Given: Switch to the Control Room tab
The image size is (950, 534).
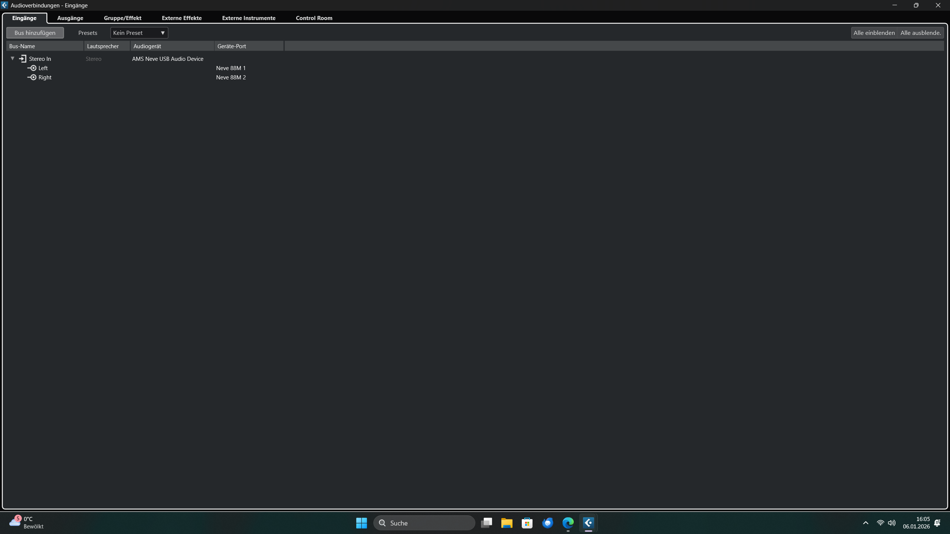Looking at the screenshot, I should tap(314, 18).
